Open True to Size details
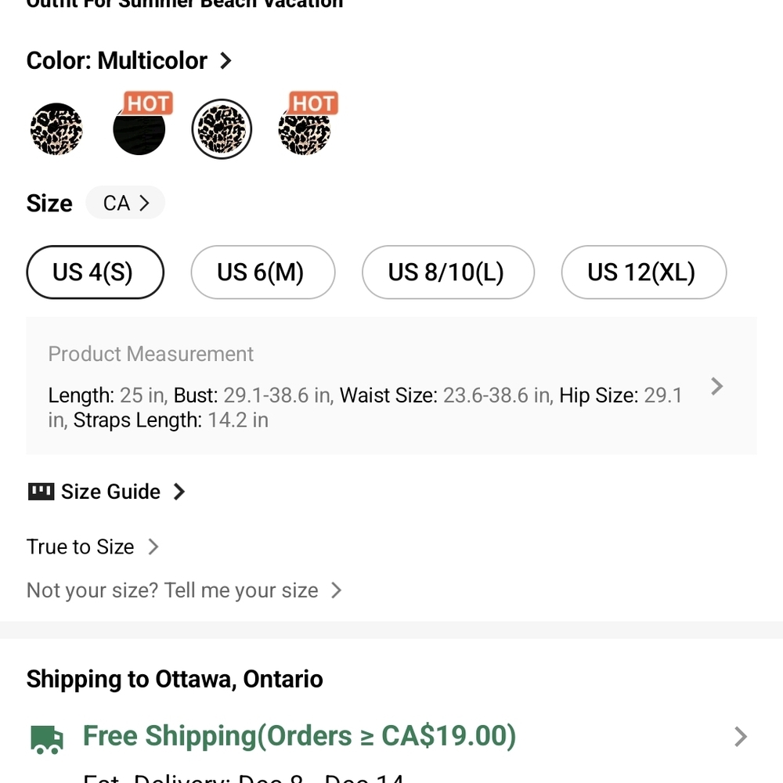783x783 pixels. [93, 547]
